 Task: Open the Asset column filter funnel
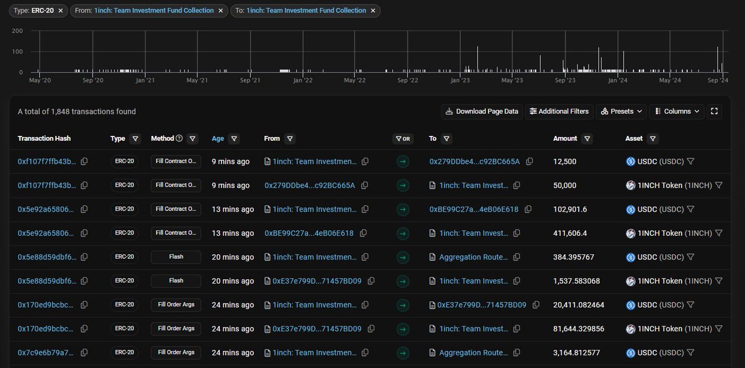[653, 139]
